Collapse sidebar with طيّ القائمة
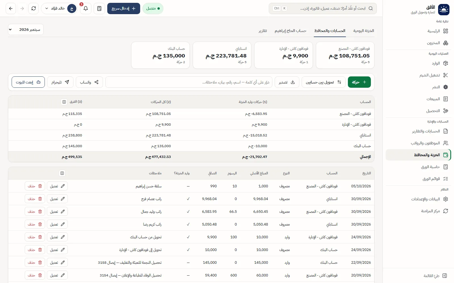This screenshot has width=454, height=283. 418,276
